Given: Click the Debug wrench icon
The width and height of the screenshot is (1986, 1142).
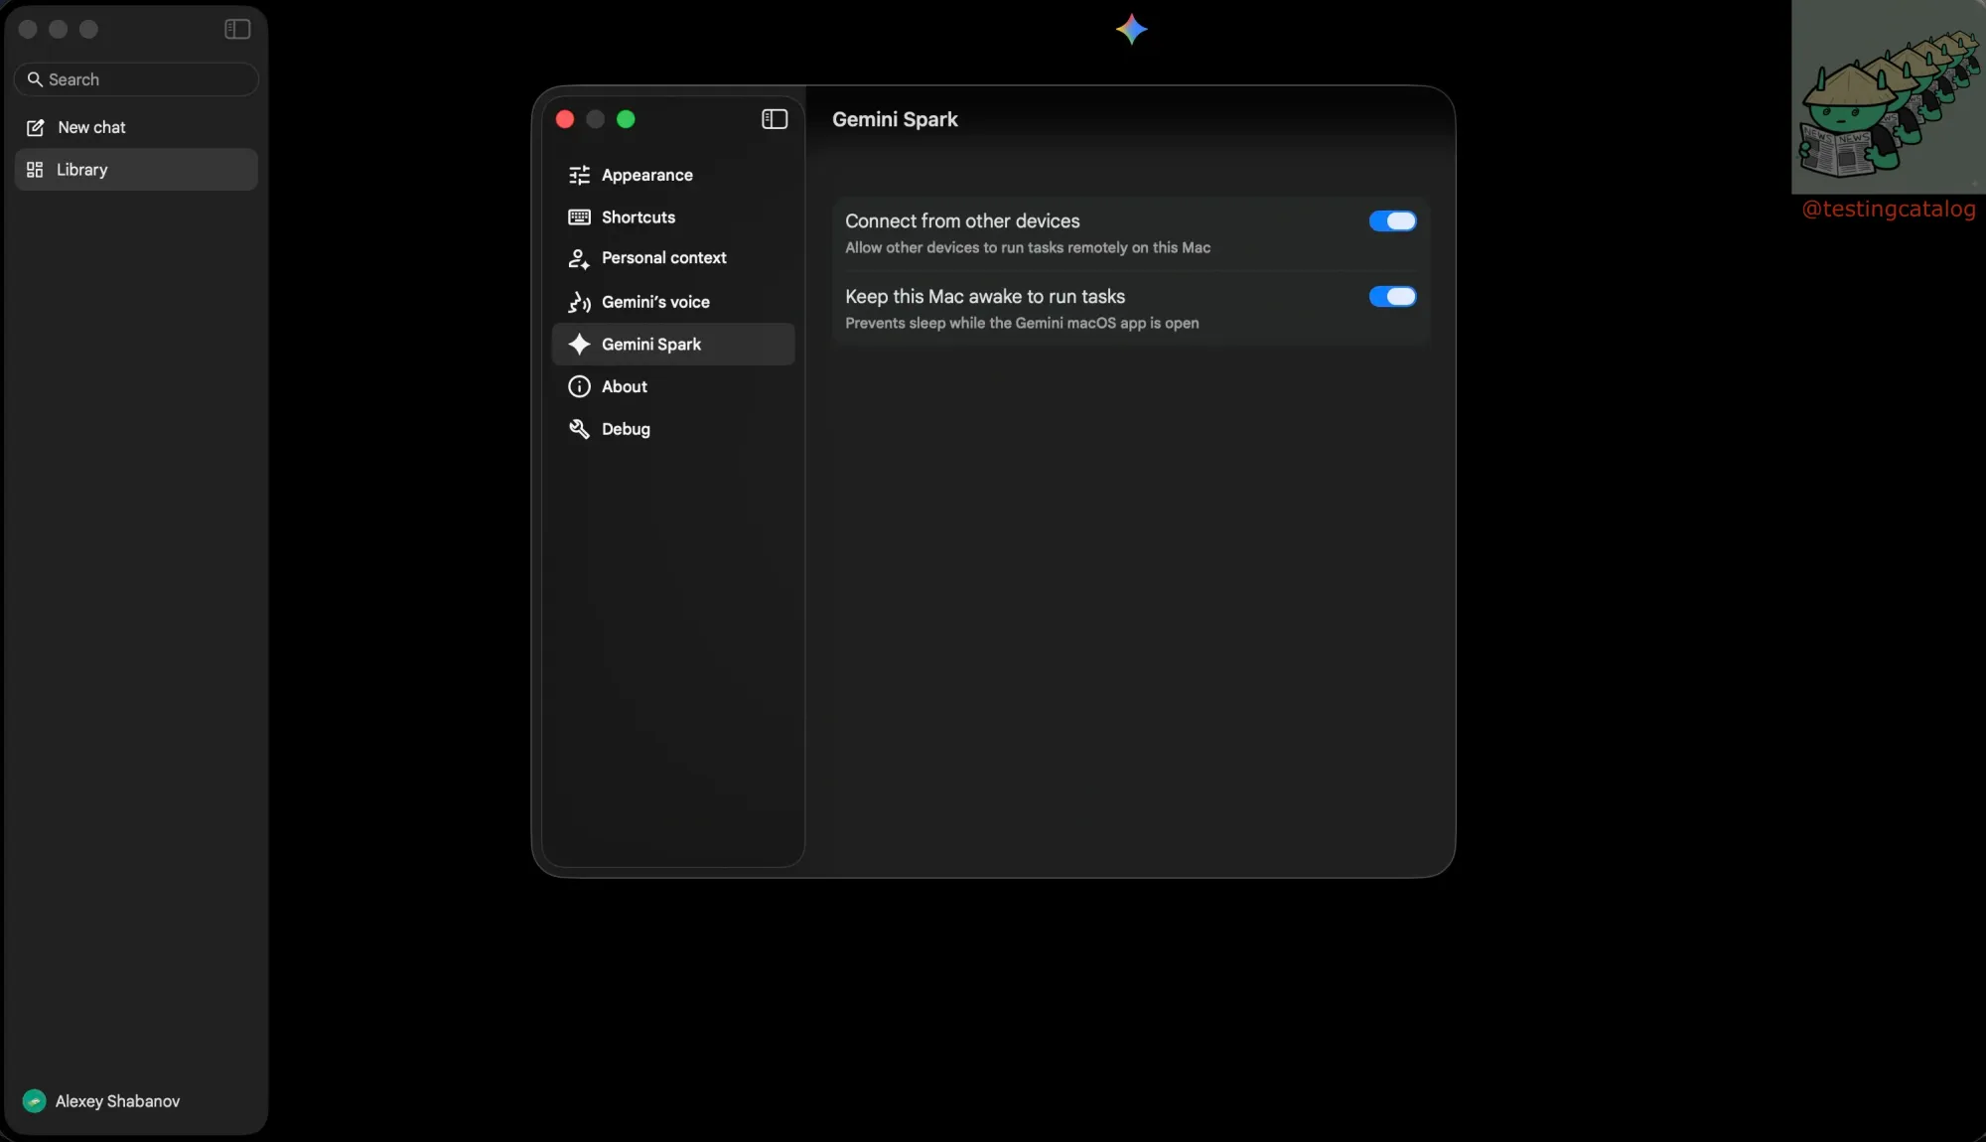Looking at the screenshot, I should [x=579, y=429].
